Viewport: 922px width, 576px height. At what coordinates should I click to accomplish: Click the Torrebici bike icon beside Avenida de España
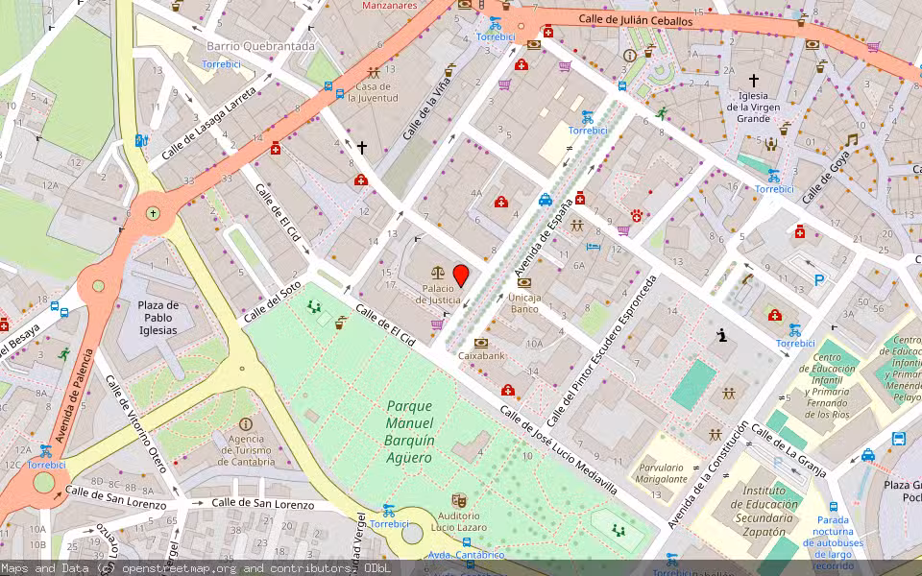pos(587,117)
